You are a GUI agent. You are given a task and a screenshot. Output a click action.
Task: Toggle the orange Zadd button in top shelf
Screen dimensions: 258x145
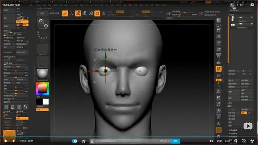[x=146, y=12]
